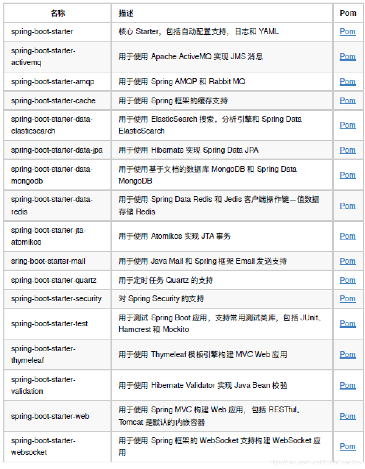Click the Hibernate Validator 实现 Java Bean 校验 description
365x469 pixels.
point(222,385)
